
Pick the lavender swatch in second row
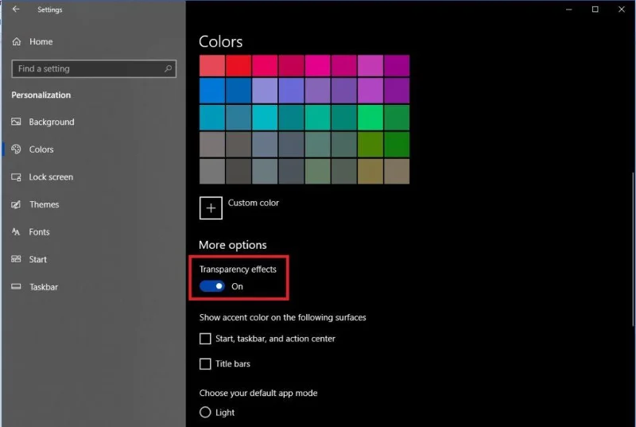[265, 91]
